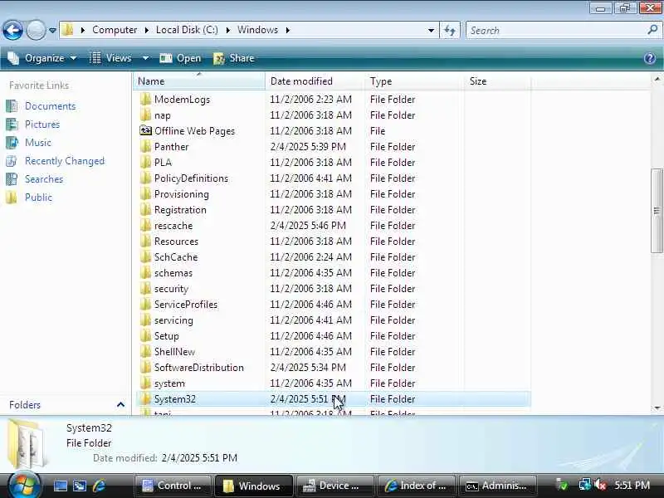
Task: Sort by the Name column header
Action: [199, 81]
